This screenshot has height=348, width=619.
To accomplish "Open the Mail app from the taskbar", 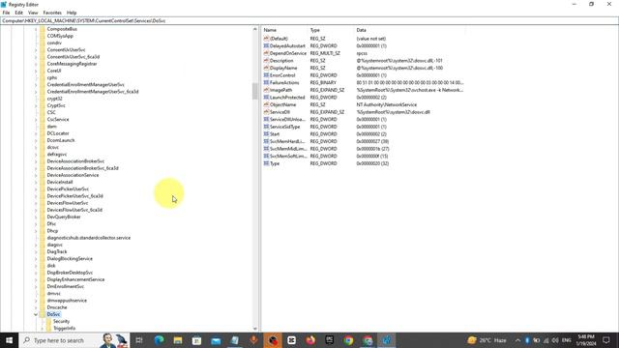I will (216, 340).
